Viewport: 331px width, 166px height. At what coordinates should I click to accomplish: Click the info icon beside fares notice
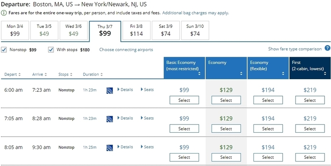click(x=4, y=13)
